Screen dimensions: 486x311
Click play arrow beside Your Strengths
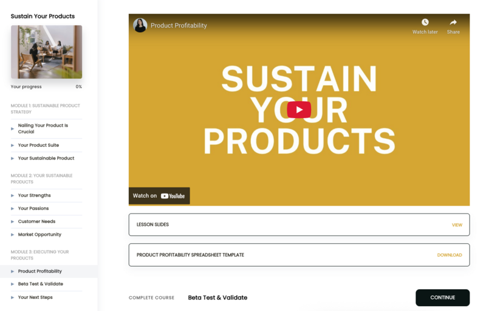coord(12,195)
